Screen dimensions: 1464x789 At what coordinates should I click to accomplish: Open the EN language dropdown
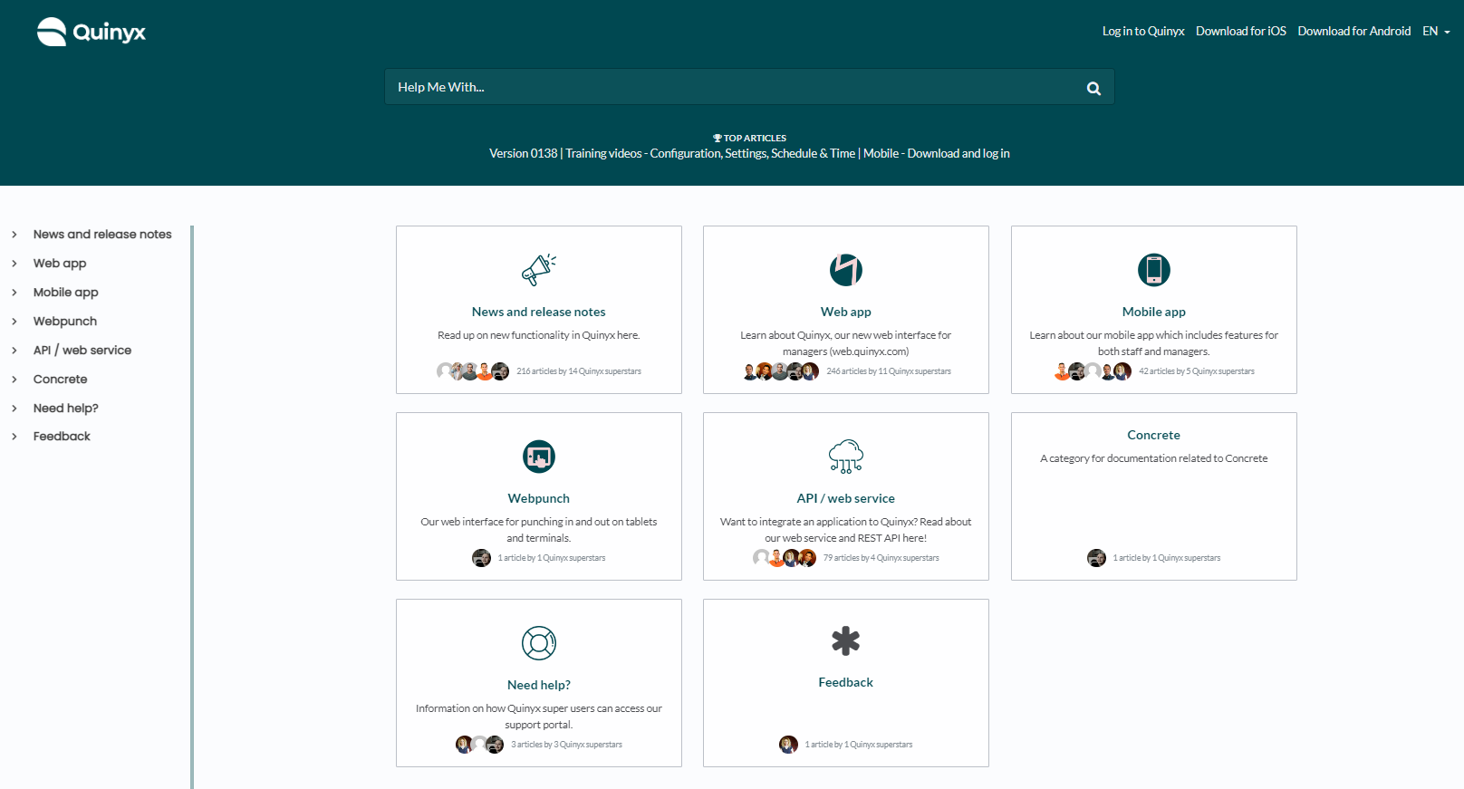tap(1436, 31)
